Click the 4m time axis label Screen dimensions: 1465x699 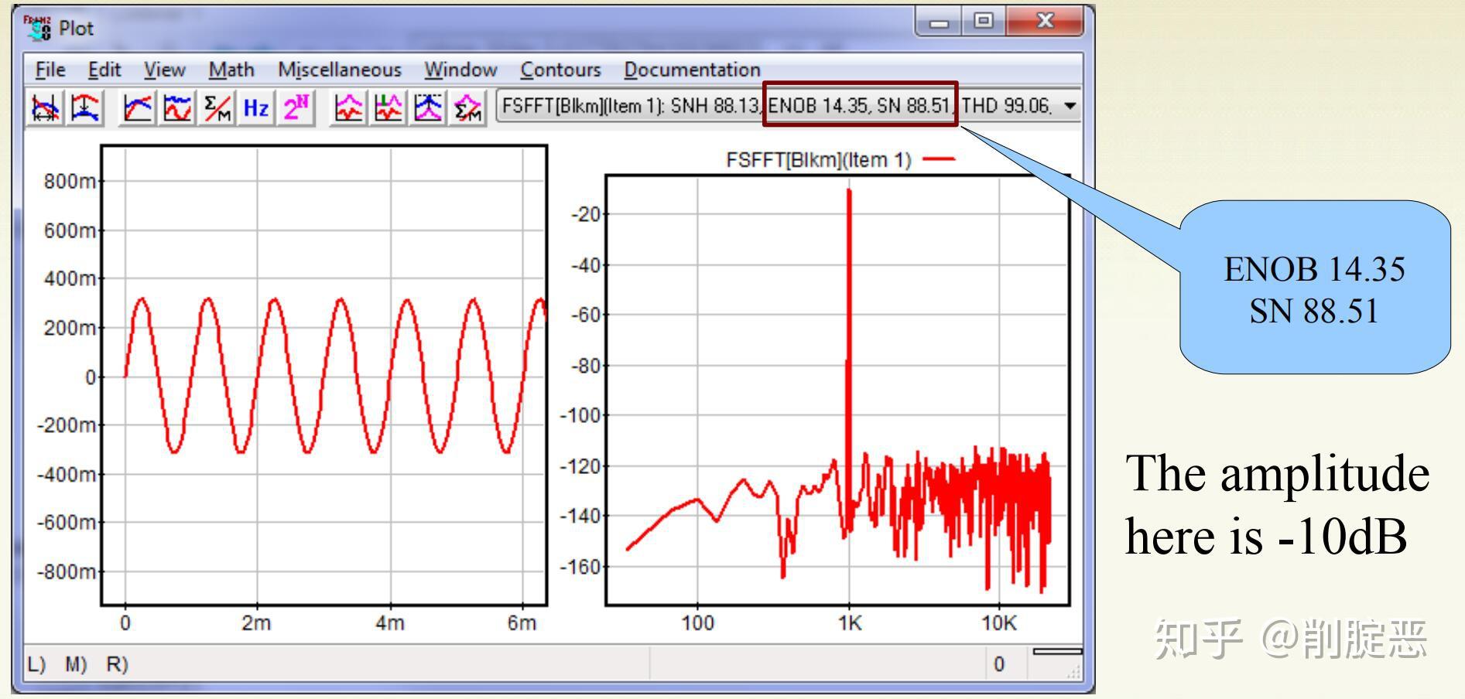tap(389, 622)
